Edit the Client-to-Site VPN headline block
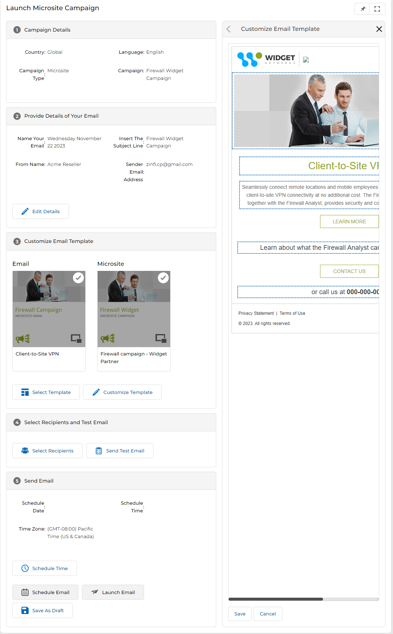Viewport: 393px width, 634px height. click(309, 166)
